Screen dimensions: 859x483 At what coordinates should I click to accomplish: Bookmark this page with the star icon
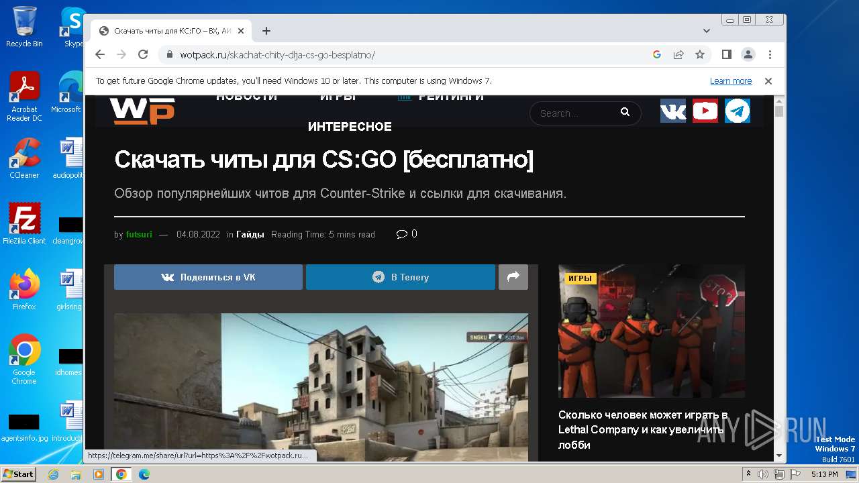[700, 54]
